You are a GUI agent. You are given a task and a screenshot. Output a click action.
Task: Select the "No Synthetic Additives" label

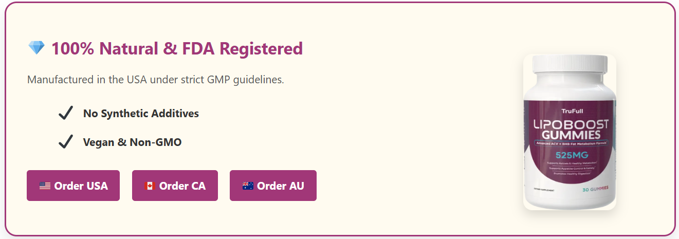tap(141, 114)
